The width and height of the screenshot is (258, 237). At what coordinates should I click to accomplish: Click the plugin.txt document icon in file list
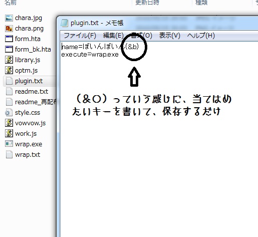pyautogui.click(x=9, y=81)
